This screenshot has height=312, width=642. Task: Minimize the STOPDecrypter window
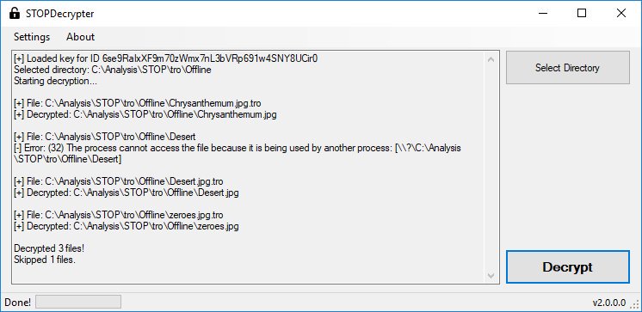[x=543, y=14]
